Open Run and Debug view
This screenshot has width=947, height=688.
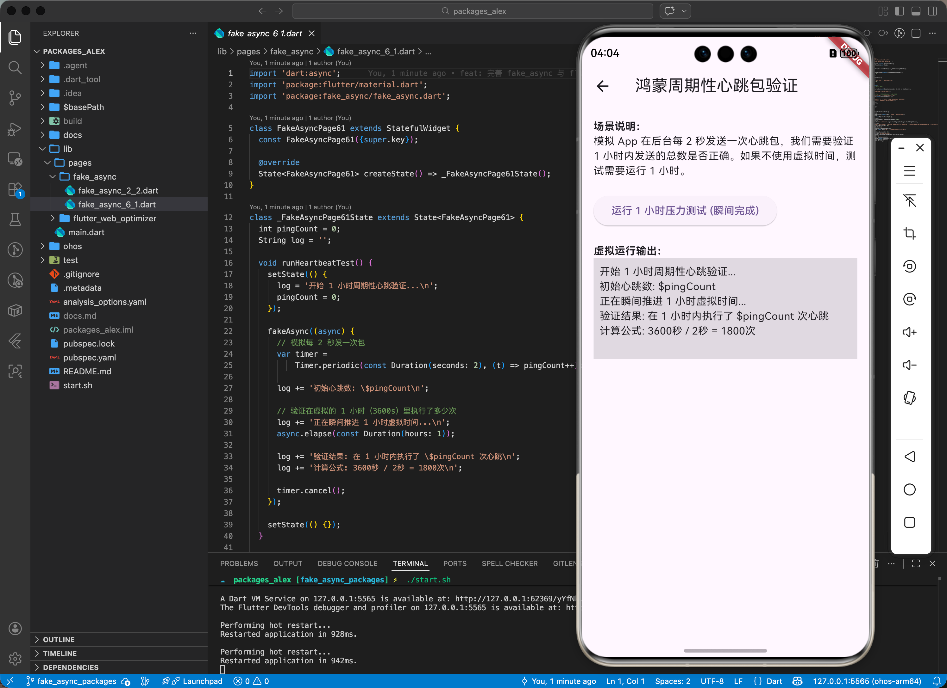click(15, 129)
